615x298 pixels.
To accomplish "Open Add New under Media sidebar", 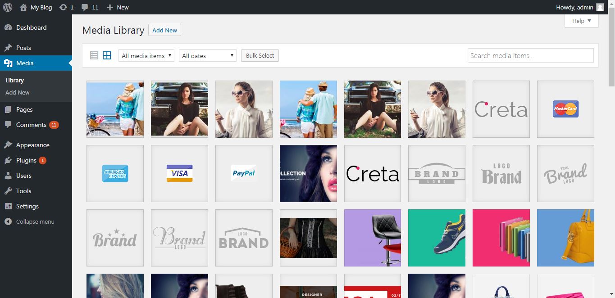I will click(18, 92).
